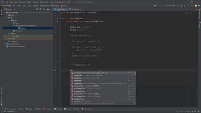
Task: Open the Services tool window
Action: tap(68, 109)
